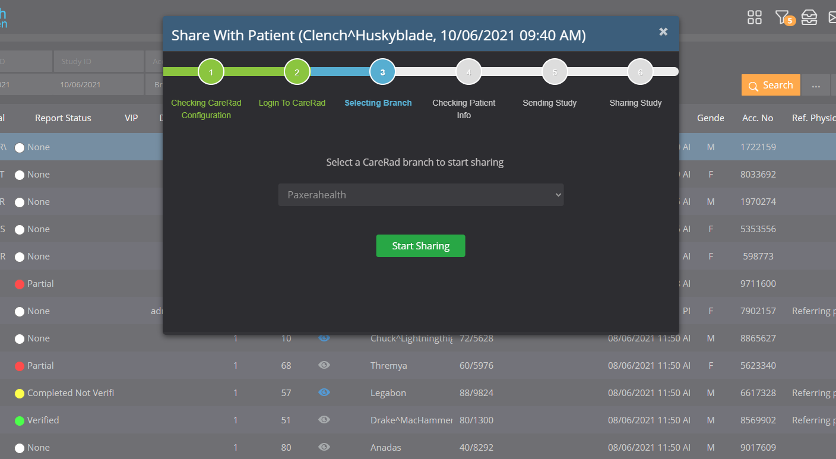The width and height of the screenshot is (836, 459).
Task: Open the stacked inbox trays icon
Action: (809, 18)
